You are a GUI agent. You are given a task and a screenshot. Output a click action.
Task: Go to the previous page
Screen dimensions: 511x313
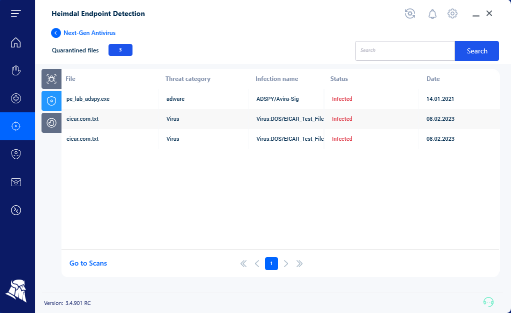tap(257, 264)
